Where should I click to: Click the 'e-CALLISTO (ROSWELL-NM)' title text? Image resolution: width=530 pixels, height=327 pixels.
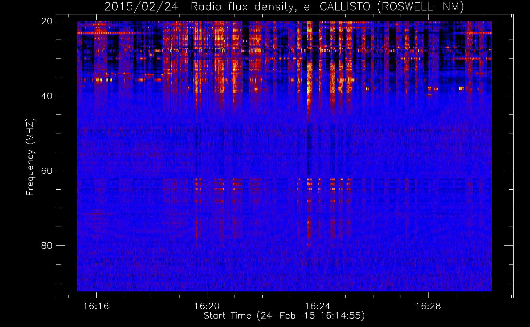click(x=384, y=7)
